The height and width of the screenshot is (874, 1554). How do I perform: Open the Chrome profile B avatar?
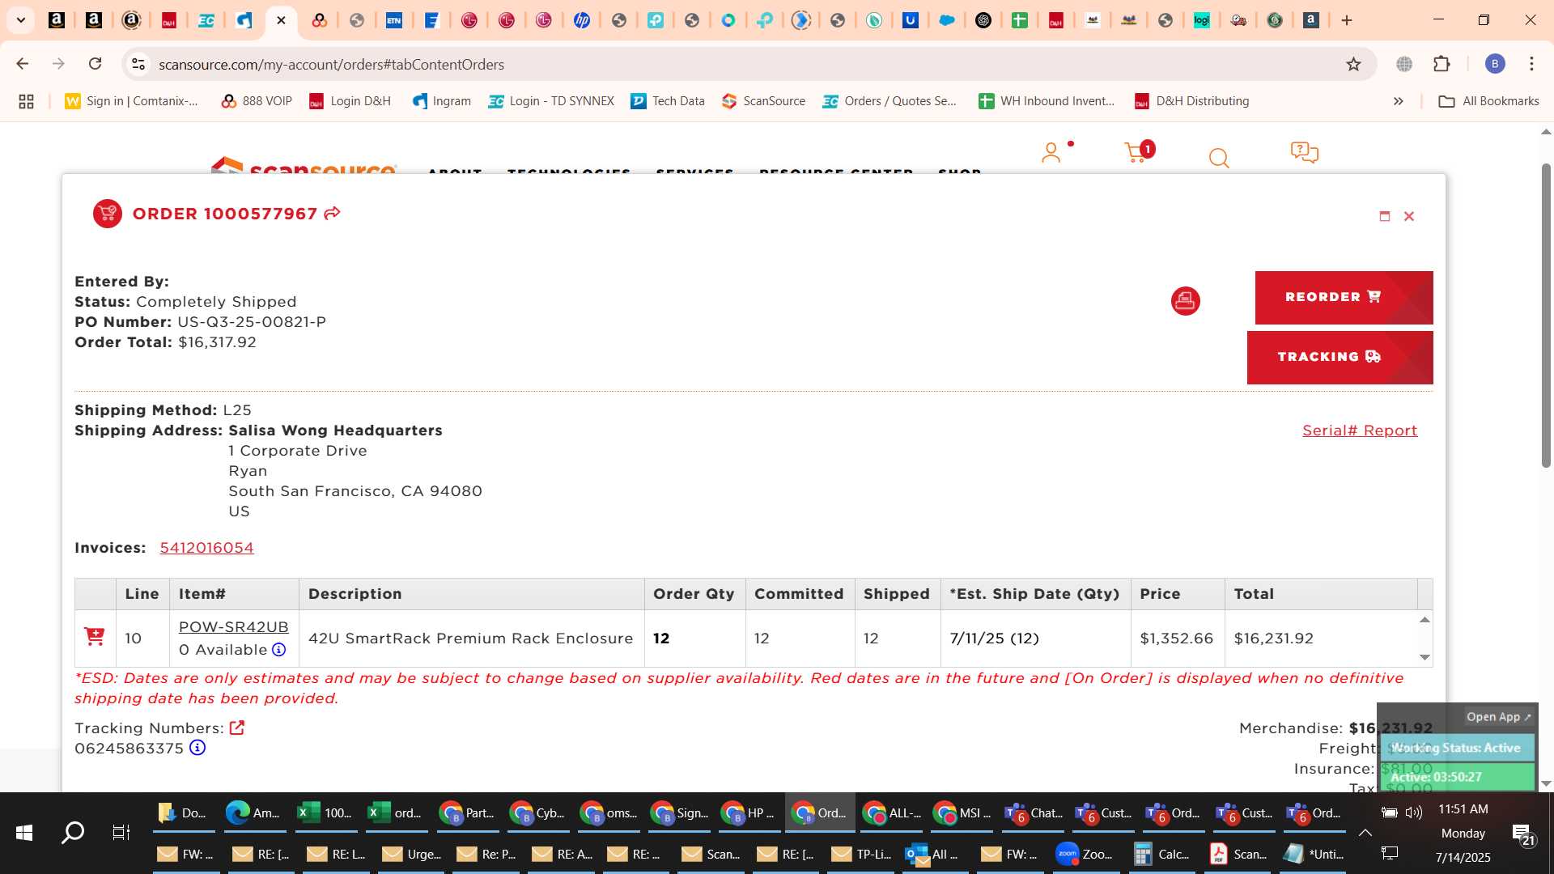pyautogui.click(x=1495, y=64)
